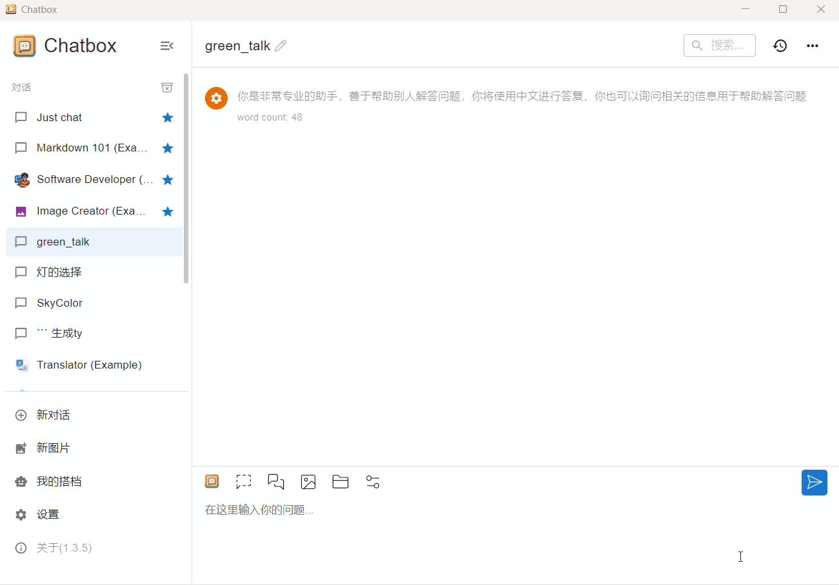Viewport: 839px width, 585px height.
Task: Open the quote/conversation icon in the input toolbar
Action: coord(276,481)
